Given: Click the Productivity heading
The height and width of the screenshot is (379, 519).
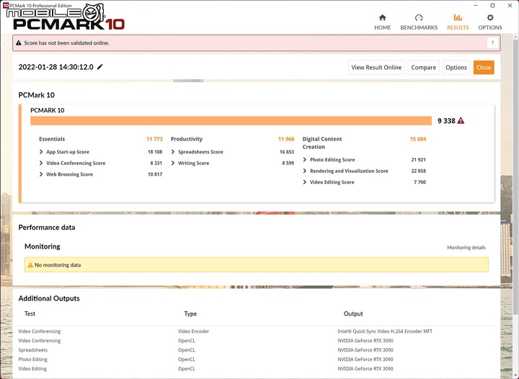Looking at the screenshot, I should 187,139.
